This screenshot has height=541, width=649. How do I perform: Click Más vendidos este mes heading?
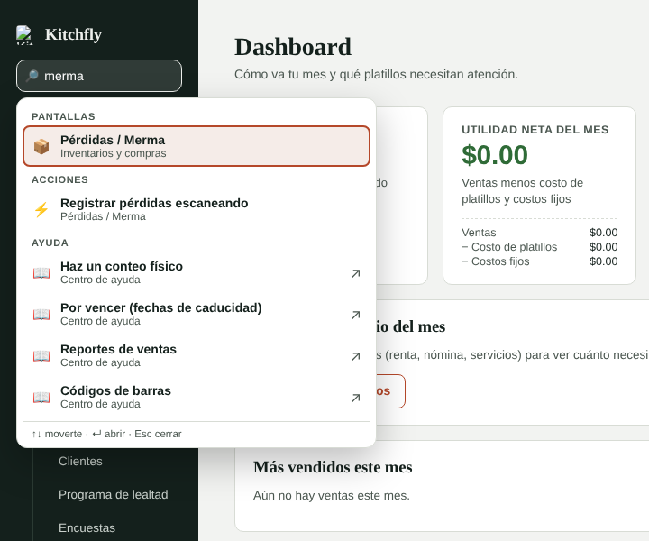[x=333, y=467]
